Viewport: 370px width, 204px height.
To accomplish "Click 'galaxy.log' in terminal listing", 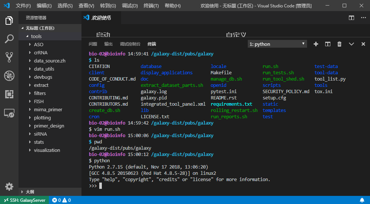I will [154, 91].
